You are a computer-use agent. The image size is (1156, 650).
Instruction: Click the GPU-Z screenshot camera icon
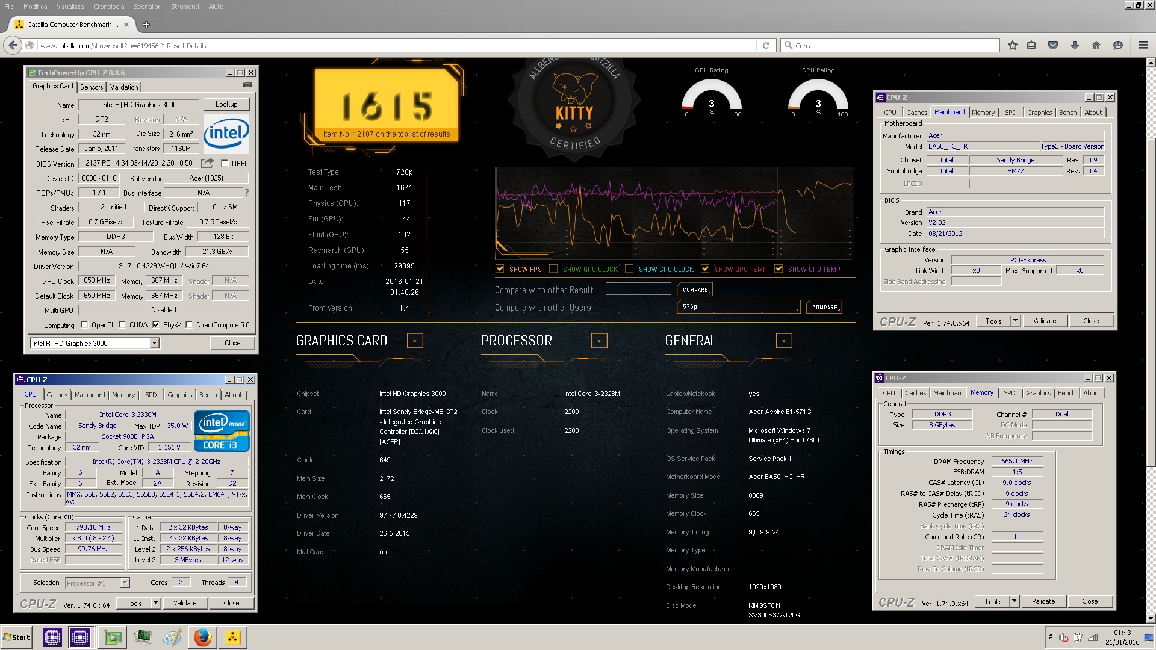pyautogui.click(x=247, y=85)
